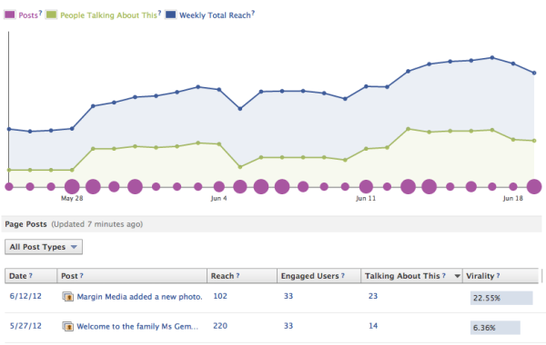This screenshot has width=546, height=345.
Task: Click the 6.36% virality bar
Action: [x=495, y=328]
